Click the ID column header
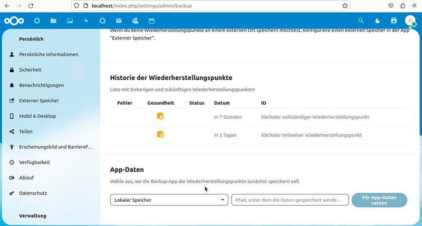 point(263,103)
